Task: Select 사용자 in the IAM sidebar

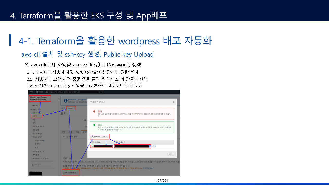Action: tap(34, 116)
